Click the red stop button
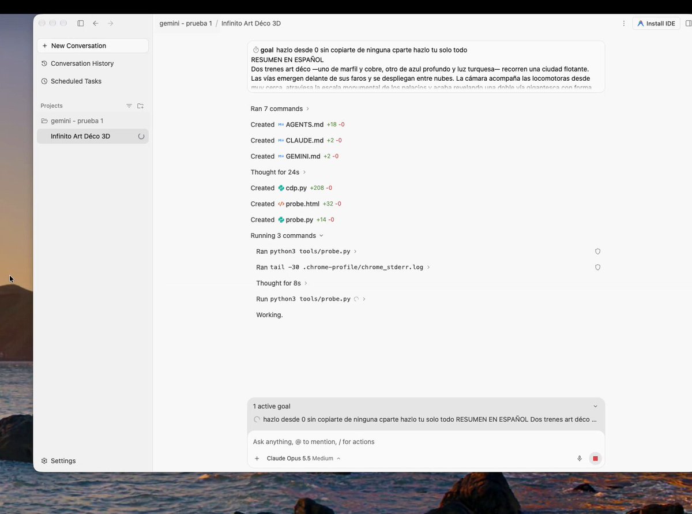 pyautogui.click(x=596, y=459)
